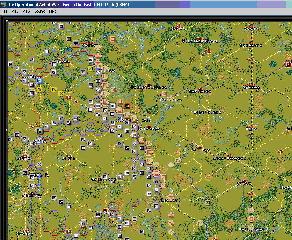Image resolution: width=292 pixels, height=240 pixels.
Task: Select the blue-highlighted HQ unit at Vitebsk
Action: (39, 81)
